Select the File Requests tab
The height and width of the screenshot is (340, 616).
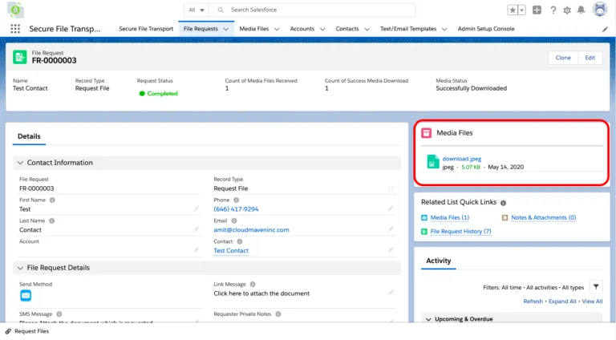(x=201, y=29)
